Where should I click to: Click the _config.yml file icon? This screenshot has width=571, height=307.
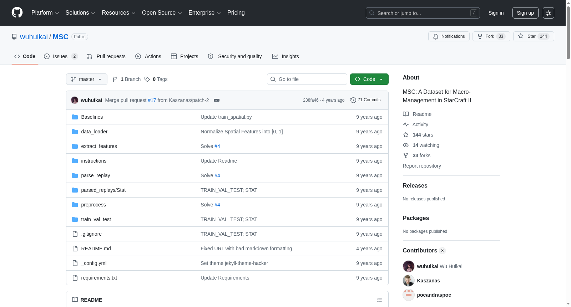tap(75, 263)
